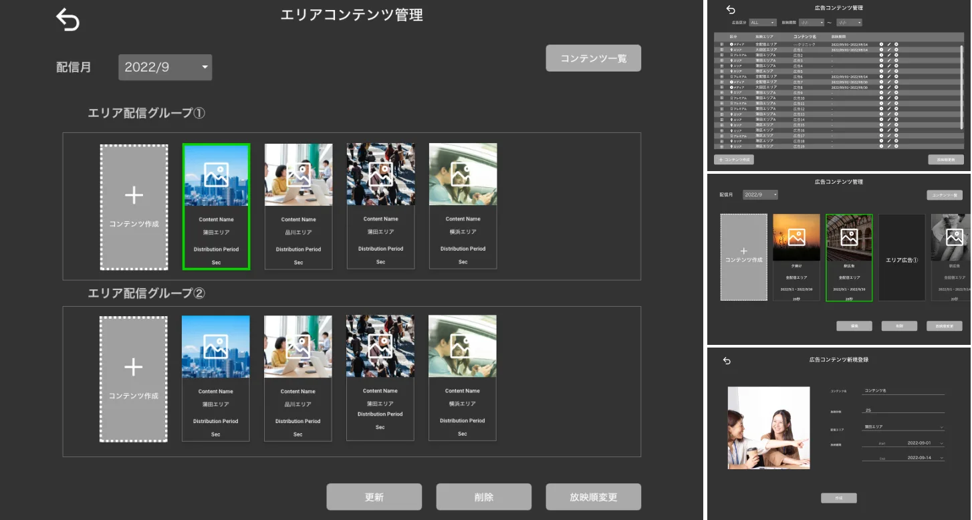Click pencil edit icon on ○○クリニック row
The width and height of the screenshot is (972, 520).
tap(889, 44)
